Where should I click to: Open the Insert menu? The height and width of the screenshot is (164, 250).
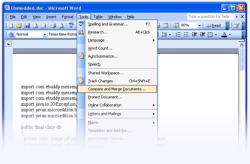[51, 17]
